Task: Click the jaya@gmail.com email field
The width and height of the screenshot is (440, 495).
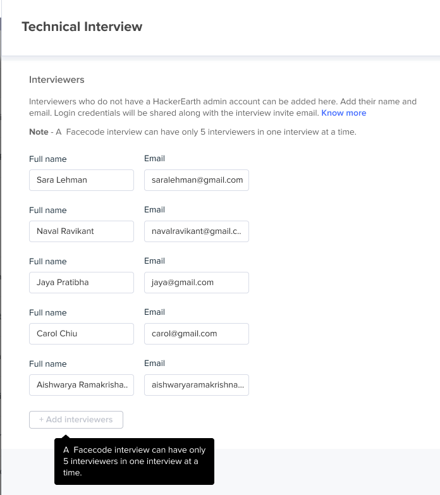Action: point(197,283)
